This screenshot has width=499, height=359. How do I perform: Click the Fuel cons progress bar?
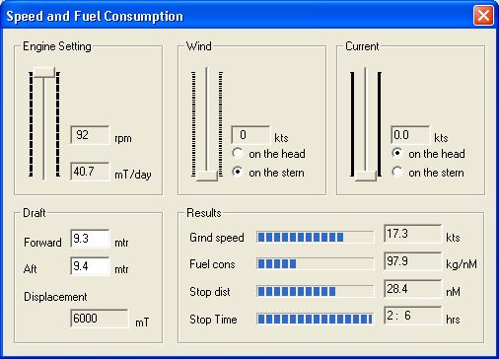click(x=315, y=263)
